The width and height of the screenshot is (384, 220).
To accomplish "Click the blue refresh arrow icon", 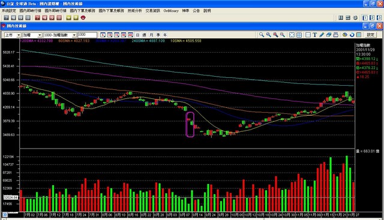I will click(x=352, y=35).
